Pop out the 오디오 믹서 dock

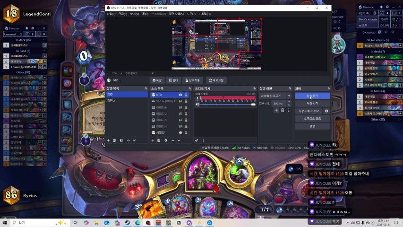(x=255, y=88)
